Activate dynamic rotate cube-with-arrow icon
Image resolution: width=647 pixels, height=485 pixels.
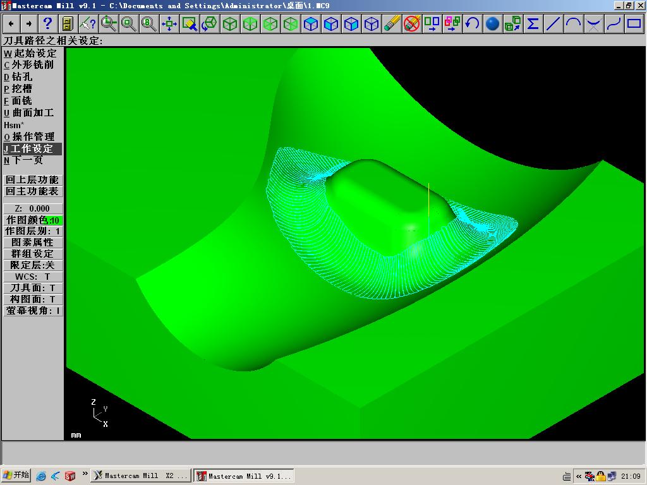pyautogui.click(x=210, y=23)
